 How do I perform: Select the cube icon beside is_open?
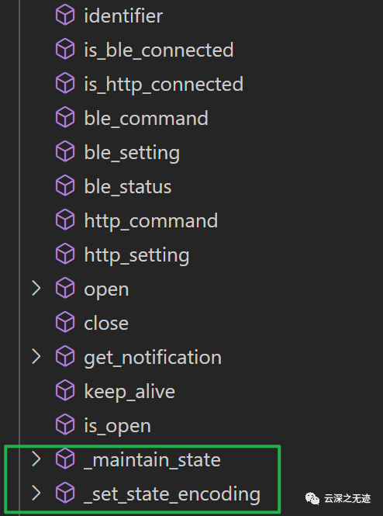coord(65,425)
